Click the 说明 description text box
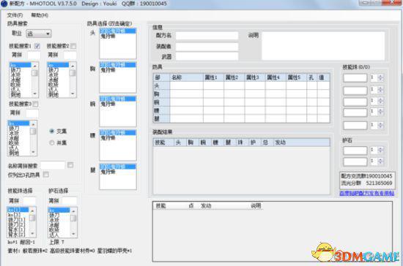Screen dimensions: 403x266 click(x=323, y=46)
